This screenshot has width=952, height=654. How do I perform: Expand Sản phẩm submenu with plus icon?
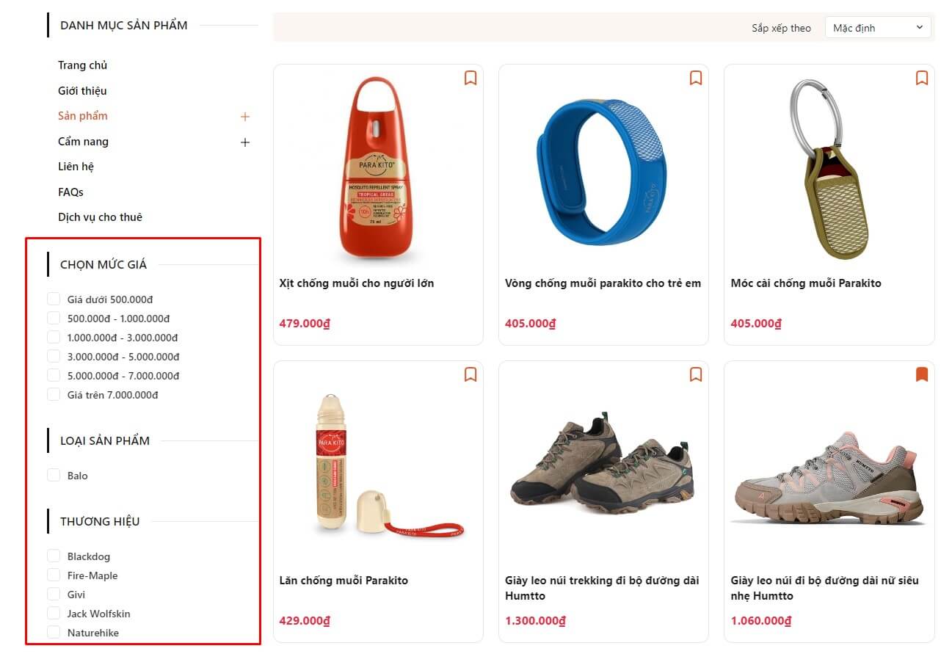245,117
